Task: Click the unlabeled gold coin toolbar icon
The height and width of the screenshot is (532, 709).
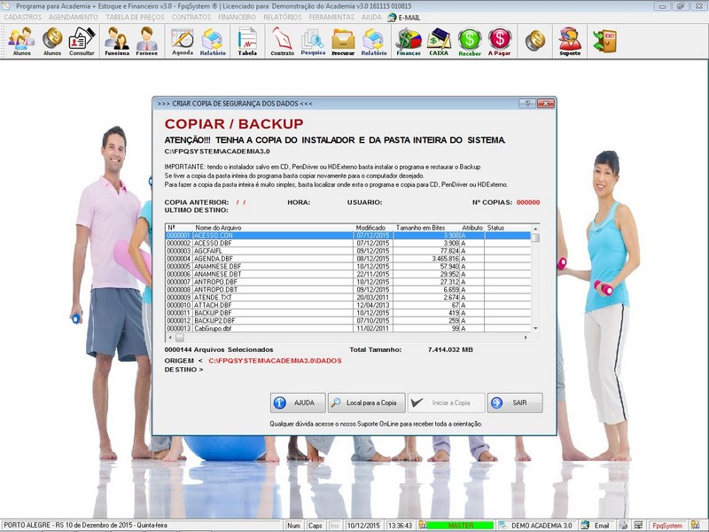Action: 535,40
